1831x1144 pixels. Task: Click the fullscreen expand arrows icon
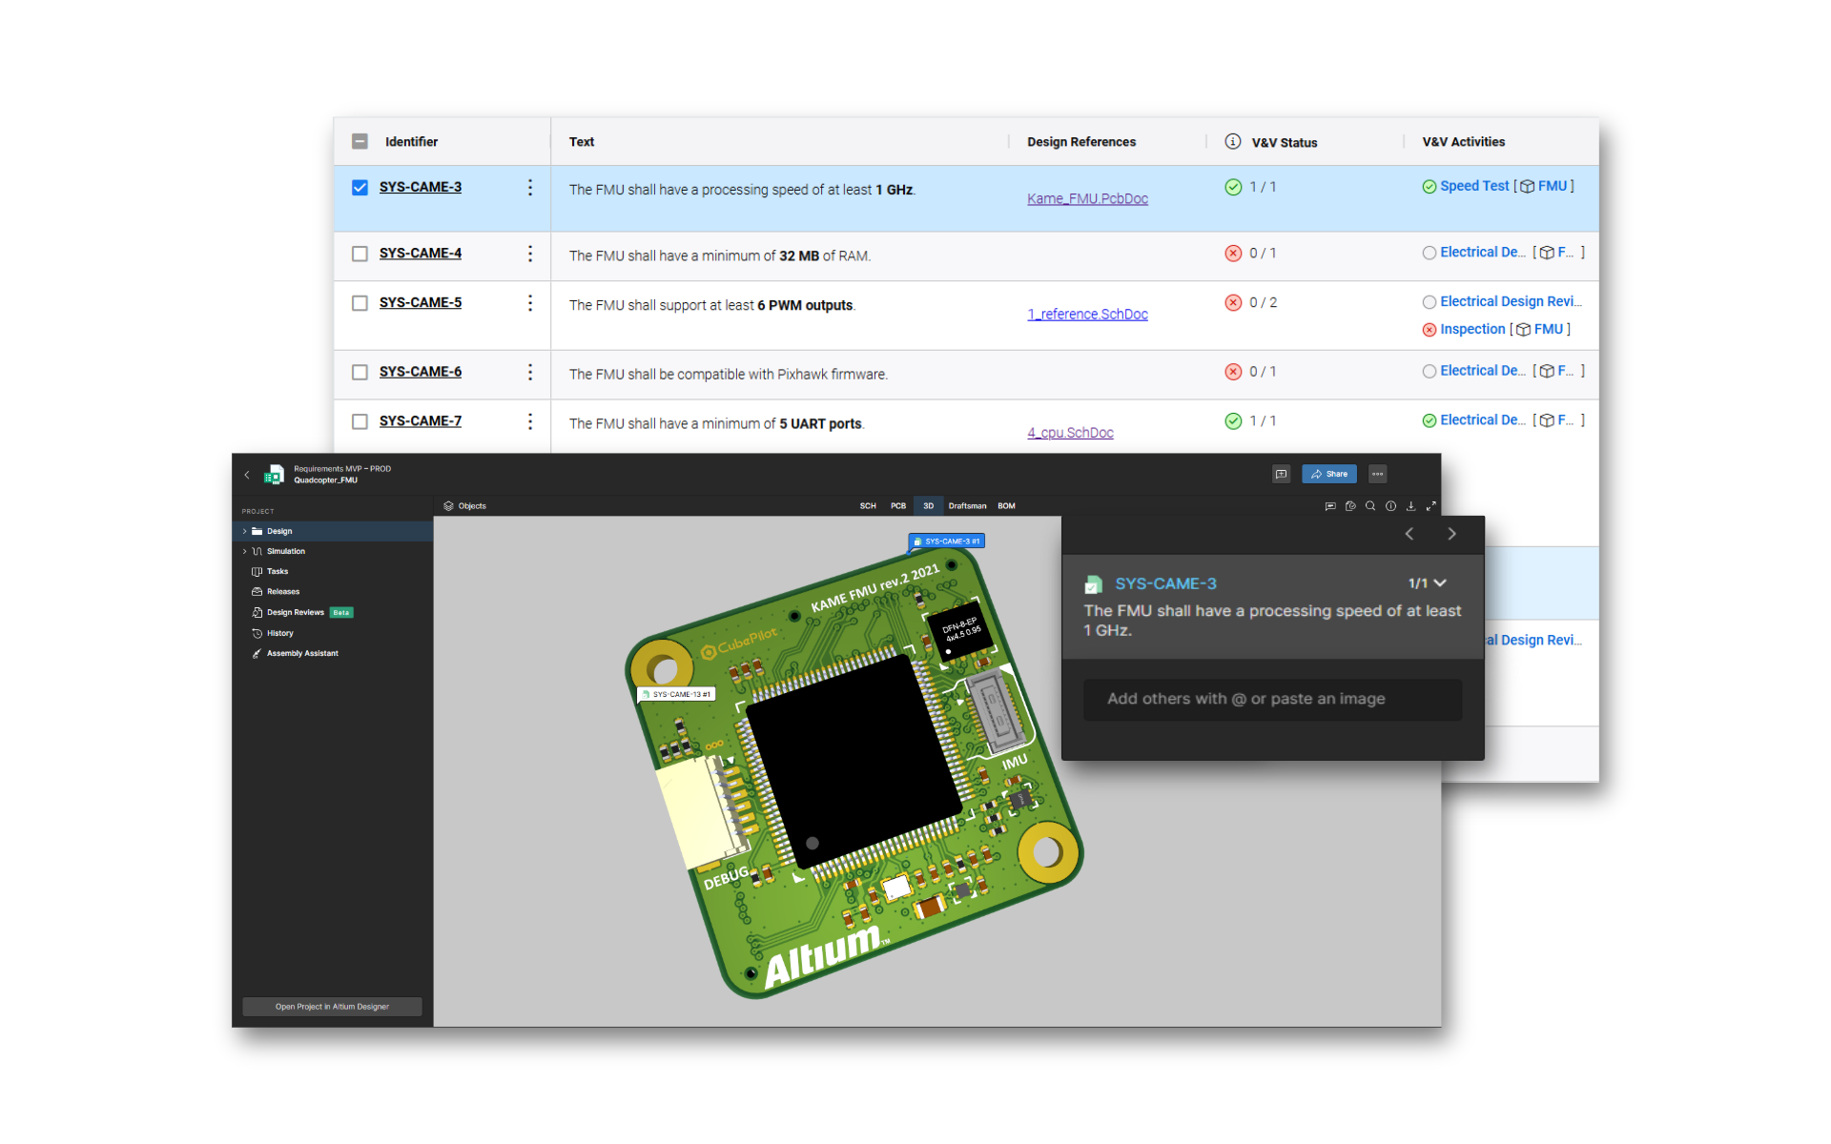(1430, 506)
